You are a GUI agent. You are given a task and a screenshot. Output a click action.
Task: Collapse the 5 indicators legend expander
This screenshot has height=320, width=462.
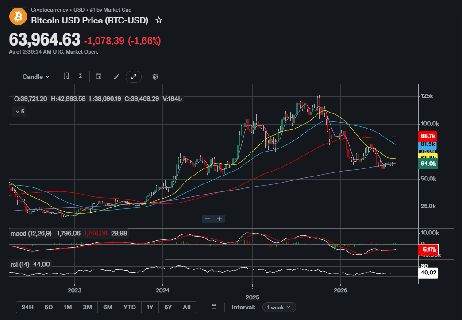[x=19, y=112]
